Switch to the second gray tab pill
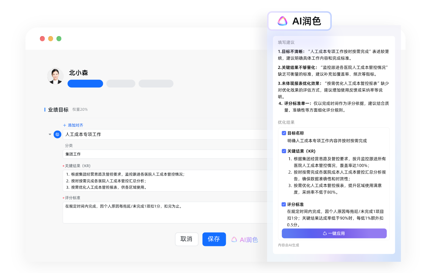 click(x=121, y=84)
